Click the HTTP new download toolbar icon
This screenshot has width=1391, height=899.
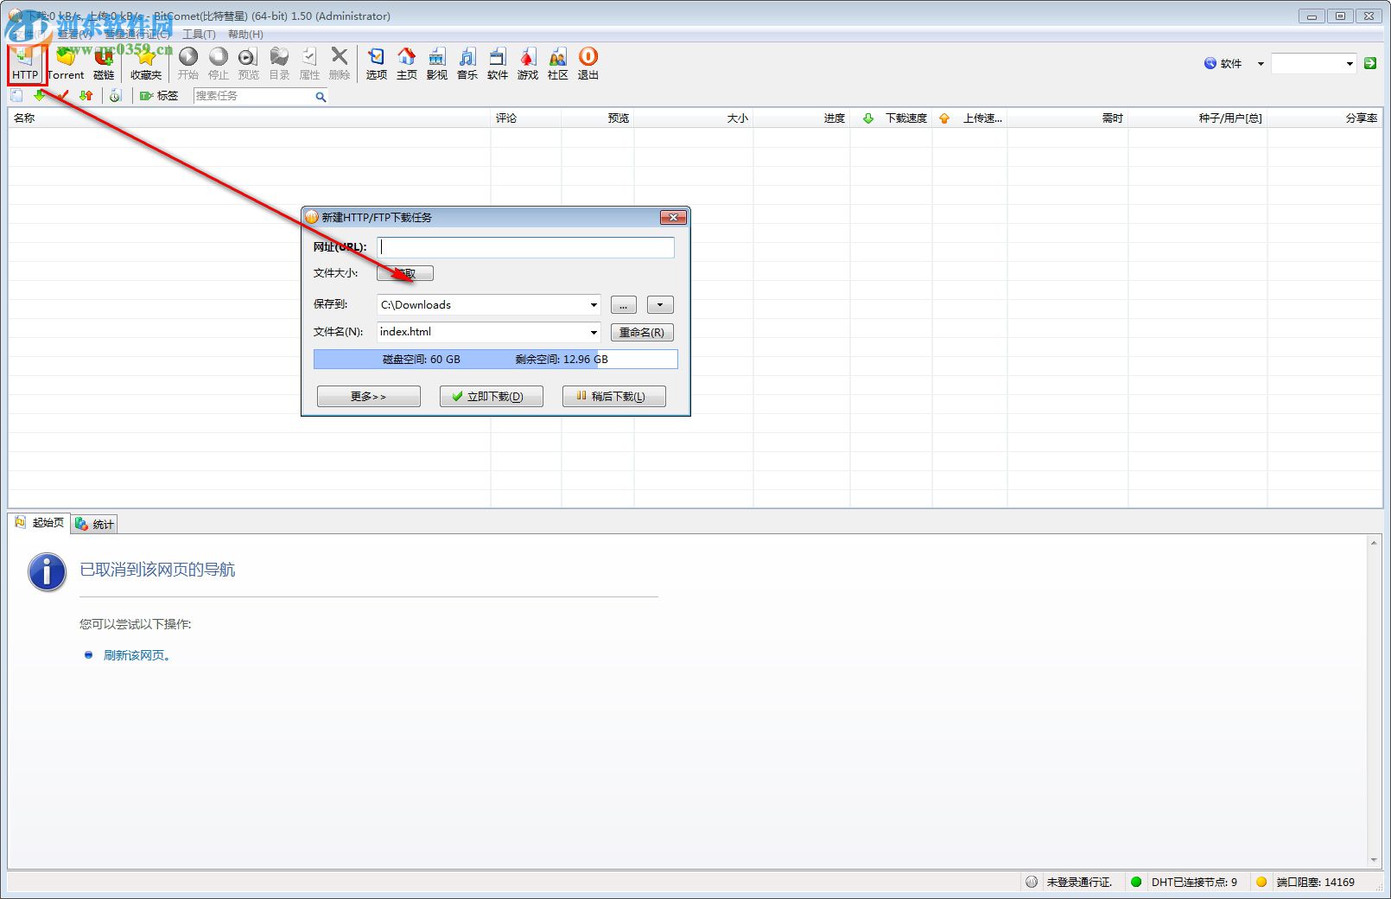pyautogui.click(x=25, y=63)
